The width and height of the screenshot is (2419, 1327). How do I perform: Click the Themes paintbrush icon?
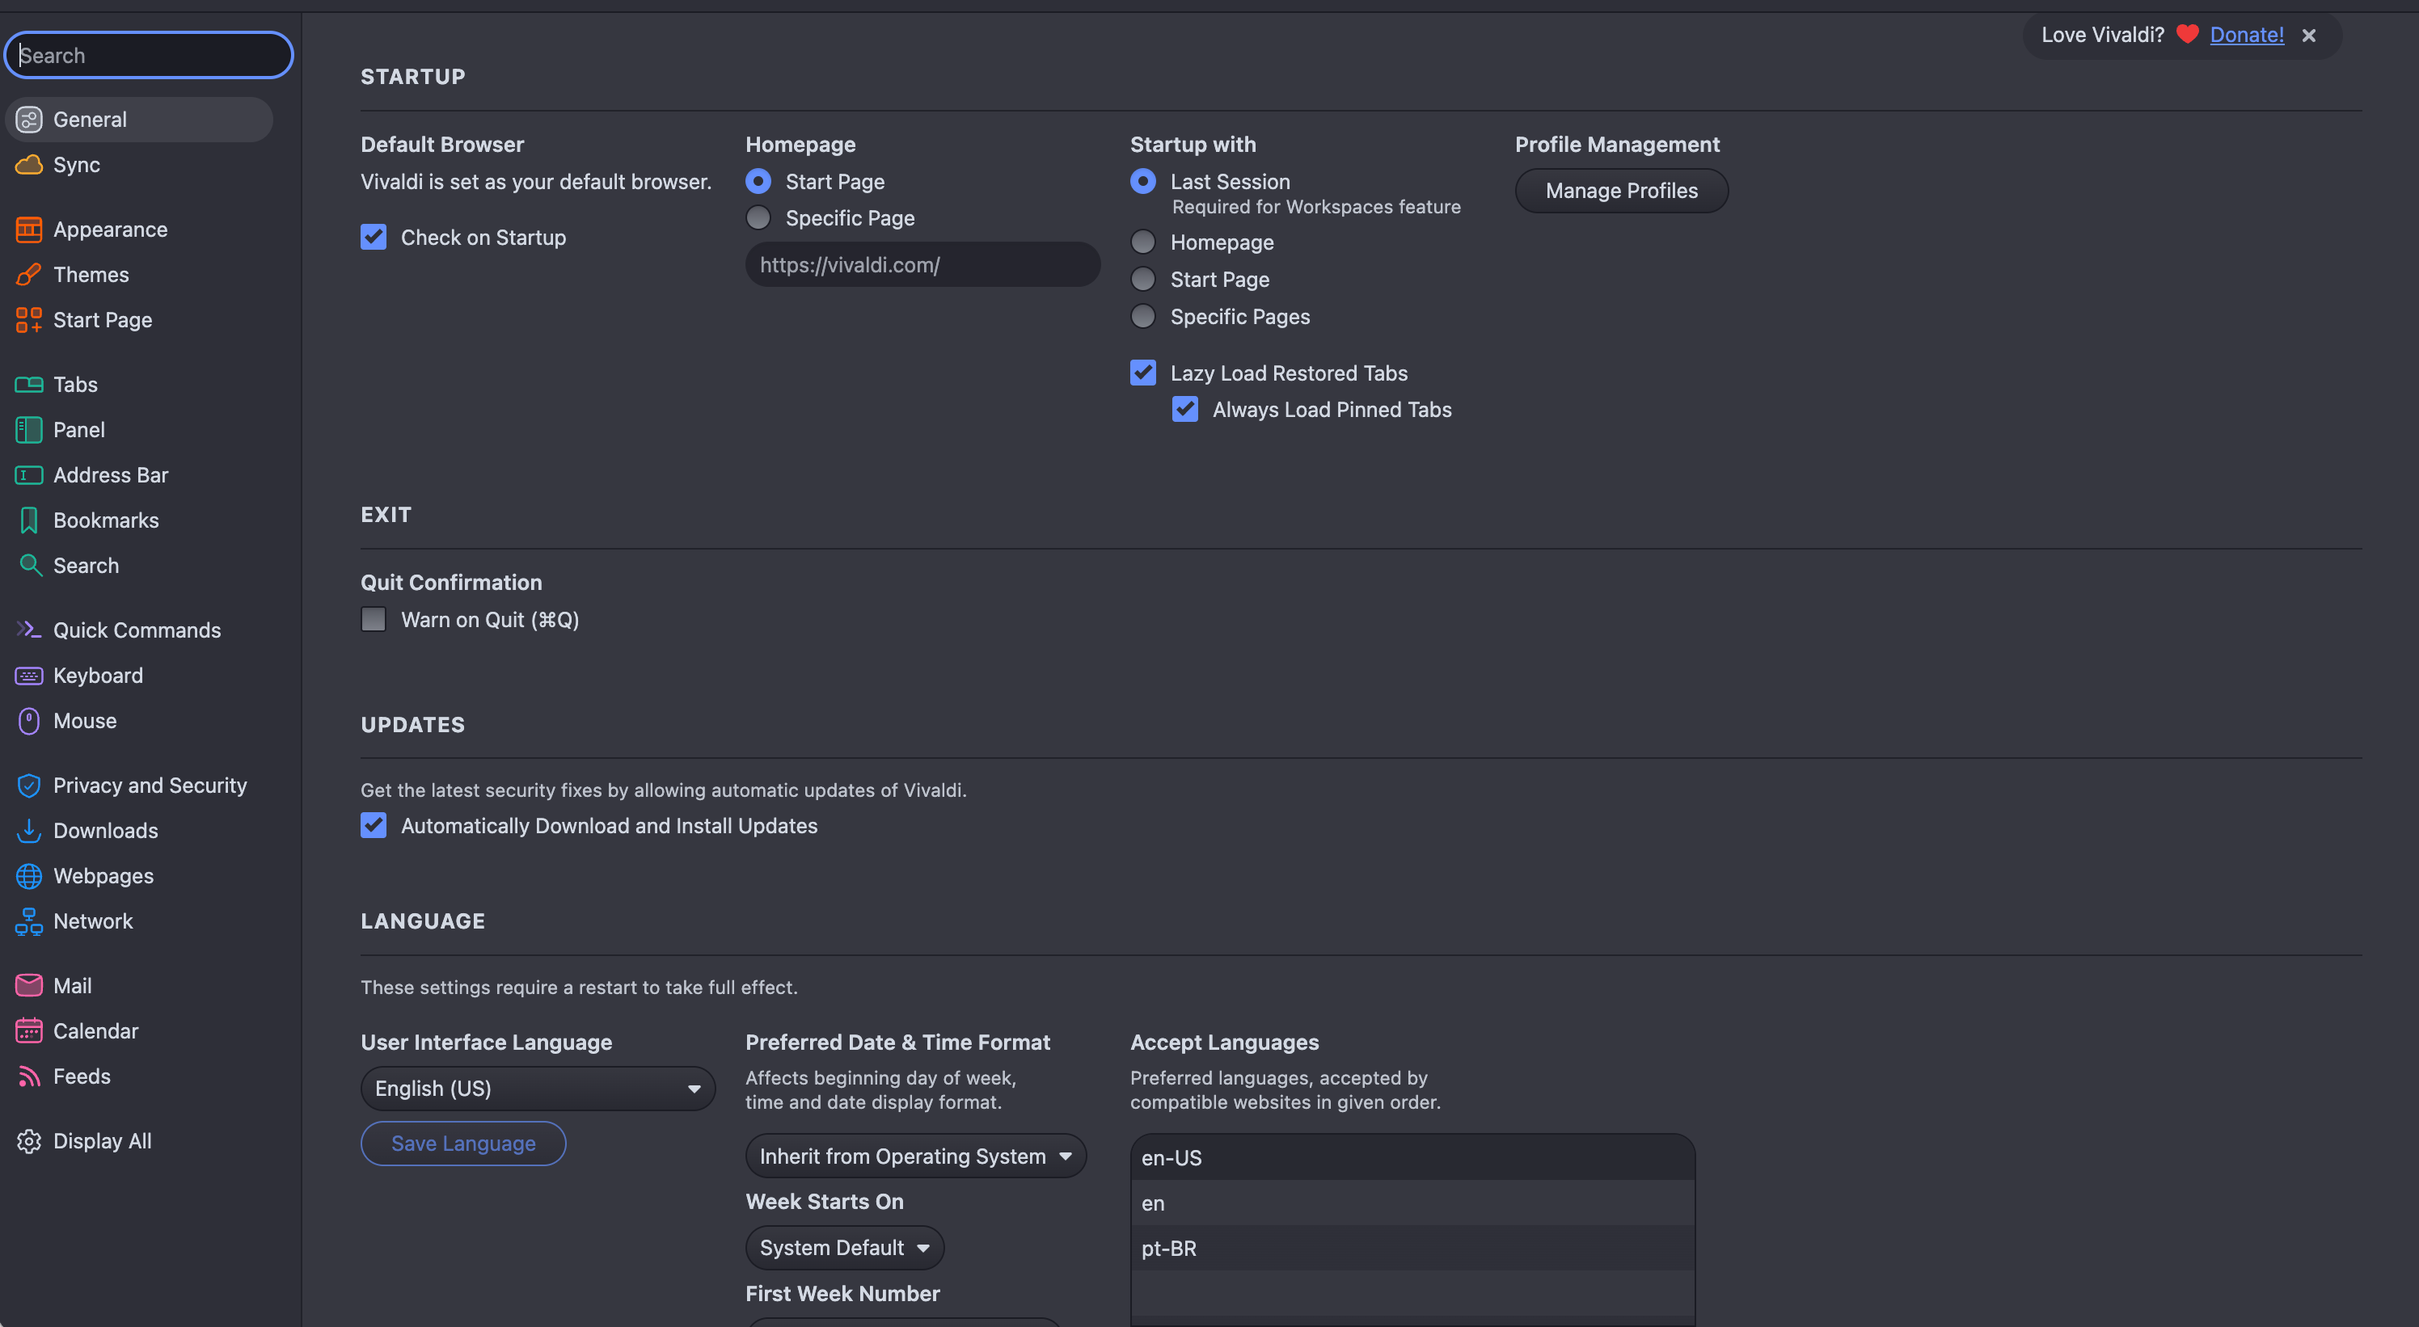29,274
